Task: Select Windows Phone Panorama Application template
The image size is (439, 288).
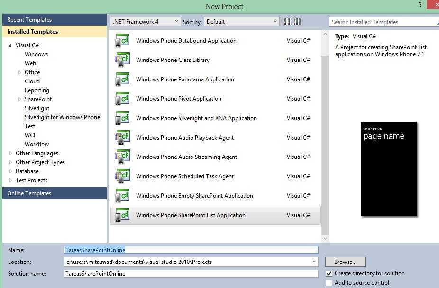Action: [x=215, y=79]
